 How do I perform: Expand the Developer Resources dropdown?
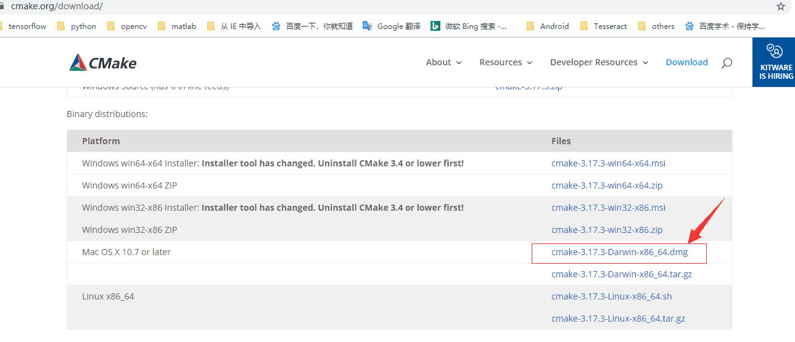pos(599,62)
